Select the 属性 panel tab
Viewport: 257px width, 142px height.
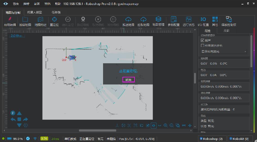207,31
